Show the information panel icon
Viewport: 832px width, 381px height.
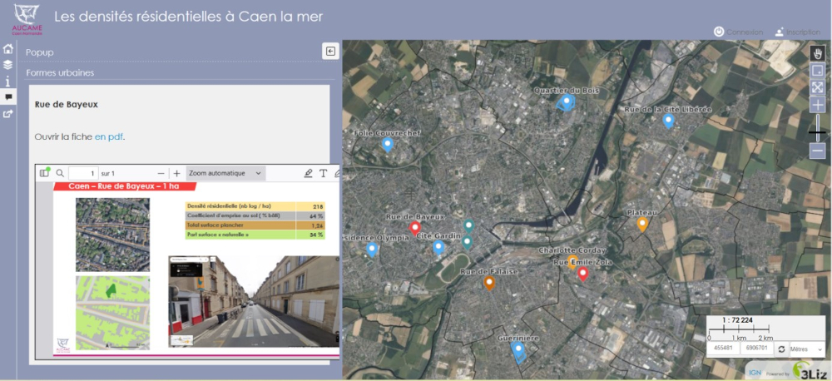(x=8, y=82)
